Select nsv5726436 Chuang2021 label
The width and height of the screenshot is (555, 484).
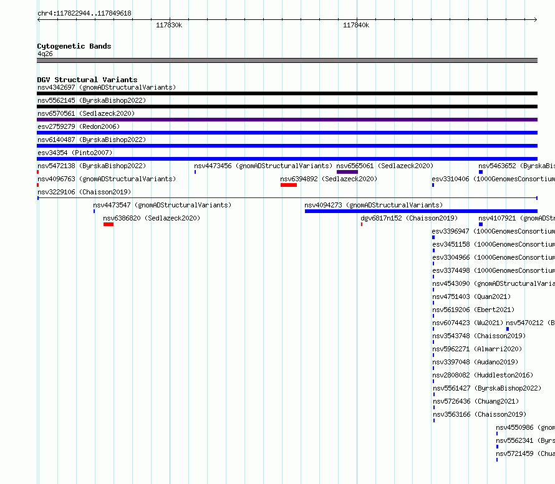(x=476, y=401)
